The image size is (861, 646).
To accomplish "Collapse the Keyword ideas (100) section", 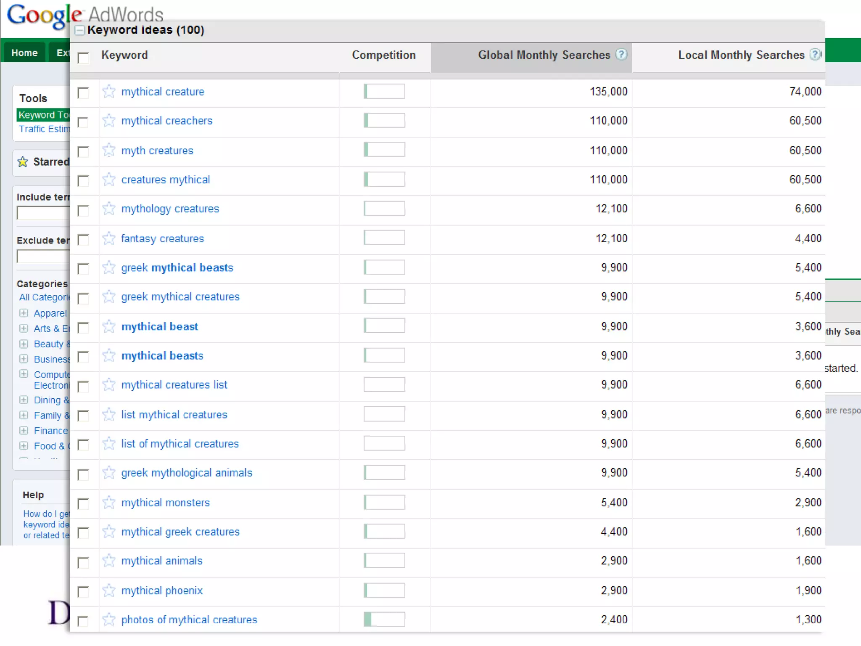I will pyautogui.click(x=79, y=30).
